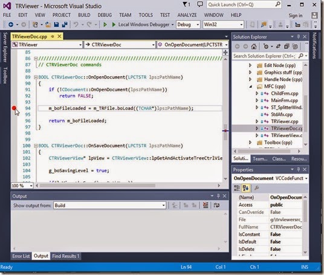Click the Solution Explorer Home icon

(254, 47)
